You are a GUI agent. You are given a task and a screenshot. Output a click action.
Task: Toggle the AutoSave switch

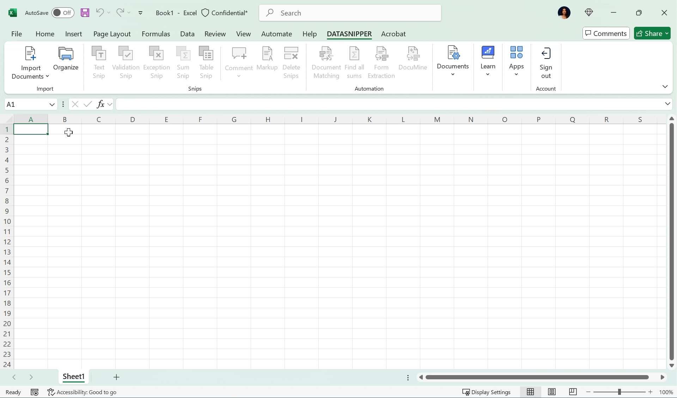63,13
